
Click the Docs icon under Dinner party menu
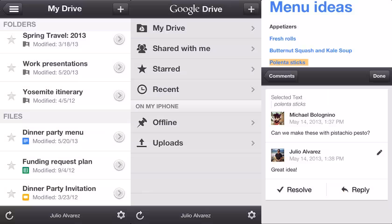[26, 141]
